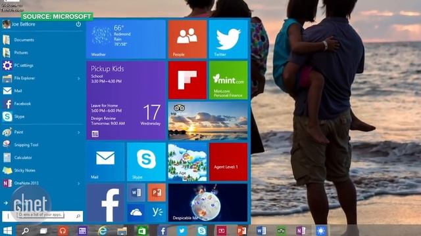Open Documents from the Start menu list

[42, 40]
